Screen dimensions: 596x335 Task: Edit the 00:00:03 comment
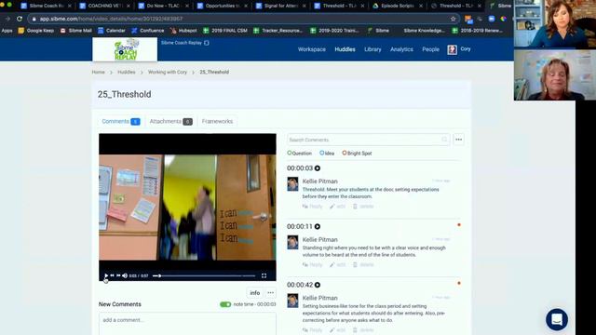pyautogui.click(x=337, y=207)
